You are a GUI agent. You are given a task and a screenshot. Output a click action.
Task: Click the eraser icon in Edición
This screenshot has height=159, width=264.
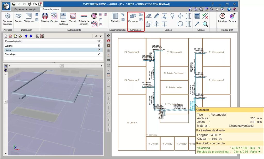tap(148, 16)
